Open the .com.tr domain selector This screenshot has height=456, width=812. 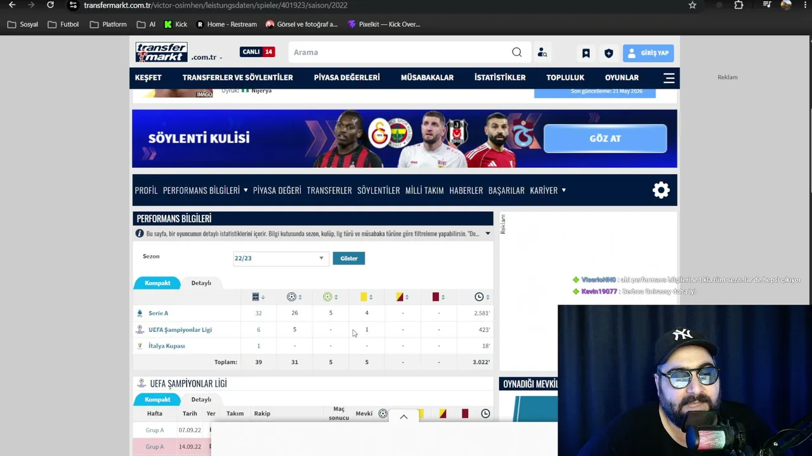[207, 58]
